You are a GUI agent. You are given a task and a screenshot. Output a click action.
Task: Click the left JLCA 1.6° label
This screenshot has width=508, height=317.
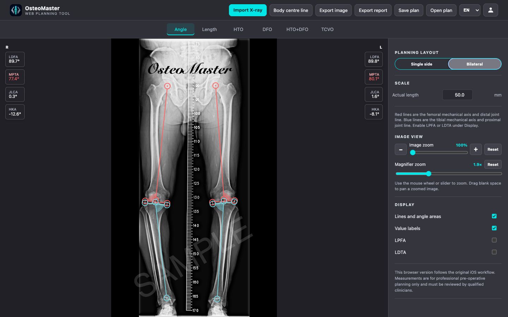click(374, 94)
